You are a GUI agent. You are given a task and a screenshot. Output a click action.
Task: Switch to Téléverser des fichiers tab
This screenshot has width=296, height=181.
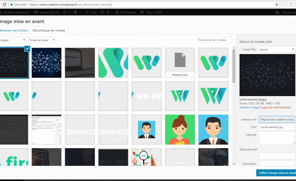click(x=14, y=30)
